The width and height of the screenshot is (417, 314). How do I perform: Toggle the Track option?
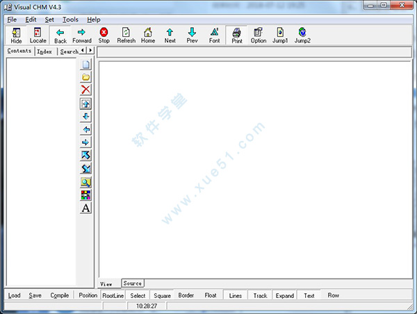click(260, 296)
